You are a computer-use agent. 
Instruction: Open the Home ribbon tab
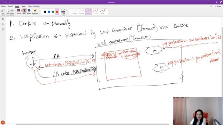pyautogui.click(x=3, y=6)
